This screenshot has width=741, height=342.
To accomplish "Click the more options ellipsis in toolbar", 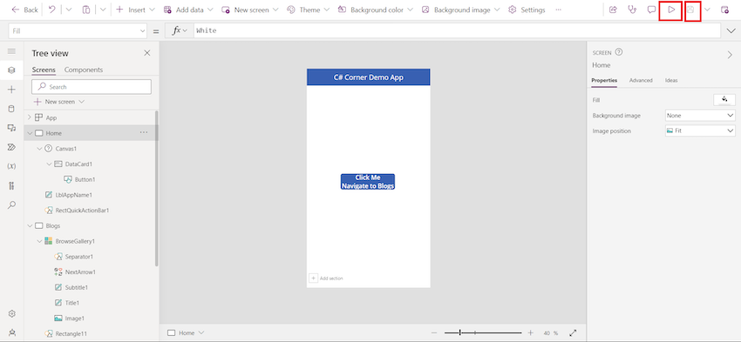I will click(559, 10).
